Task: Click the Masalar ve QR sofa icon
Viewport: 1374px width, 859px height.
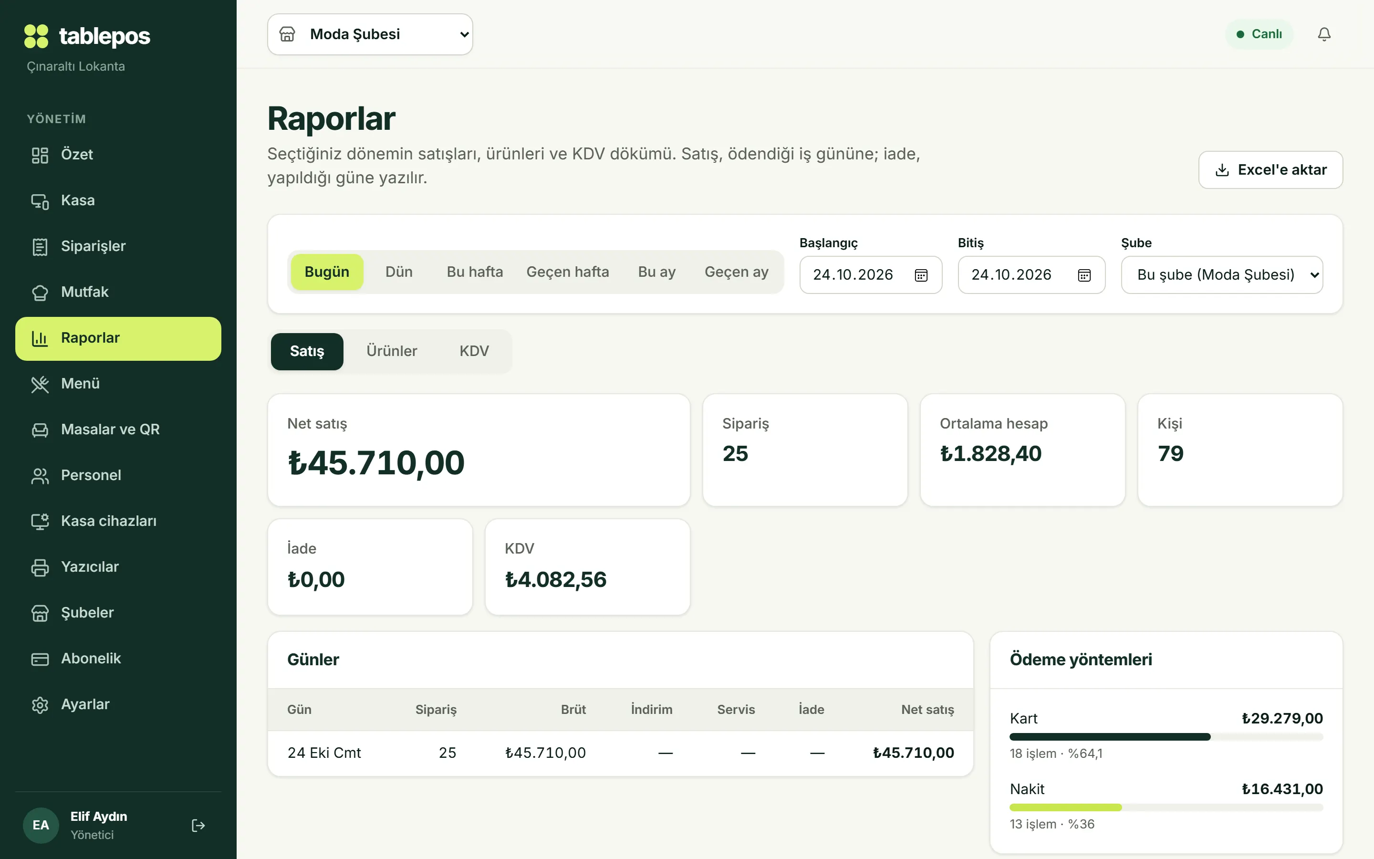Action: pos(40,430)
